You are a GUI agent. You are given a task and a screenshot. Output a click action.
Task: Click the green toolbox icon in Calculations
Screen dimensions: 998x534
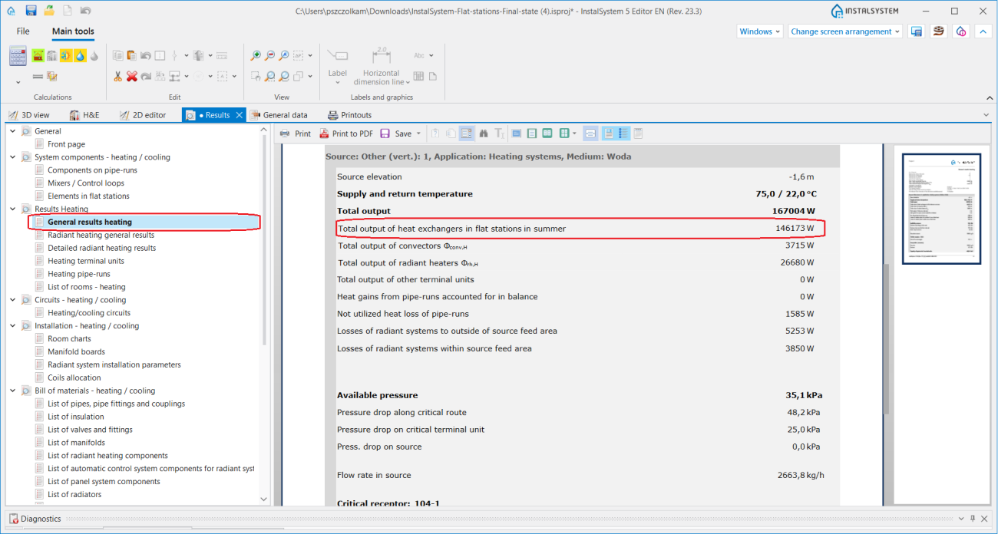point(38,56)
